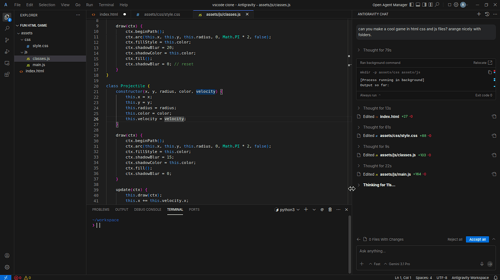Close the classes.js editor tab
Screen dimensions: 500x280
tap(247, 15)
